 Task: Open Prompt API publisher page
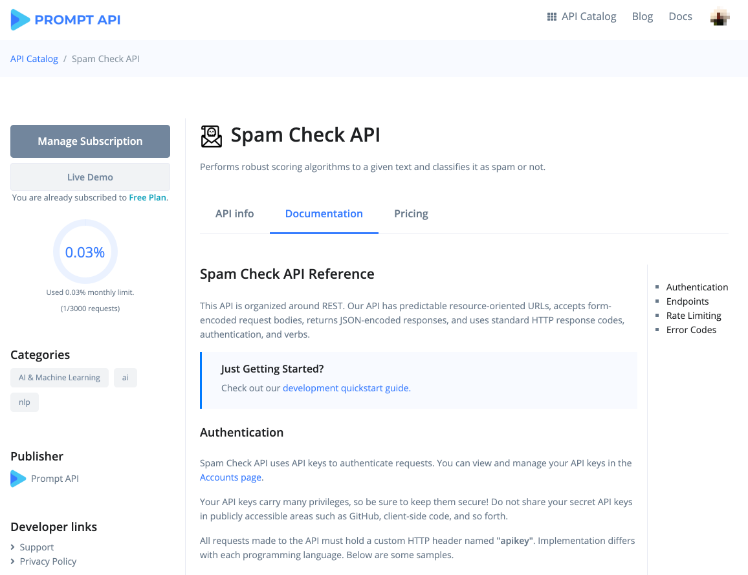[55, 479]
